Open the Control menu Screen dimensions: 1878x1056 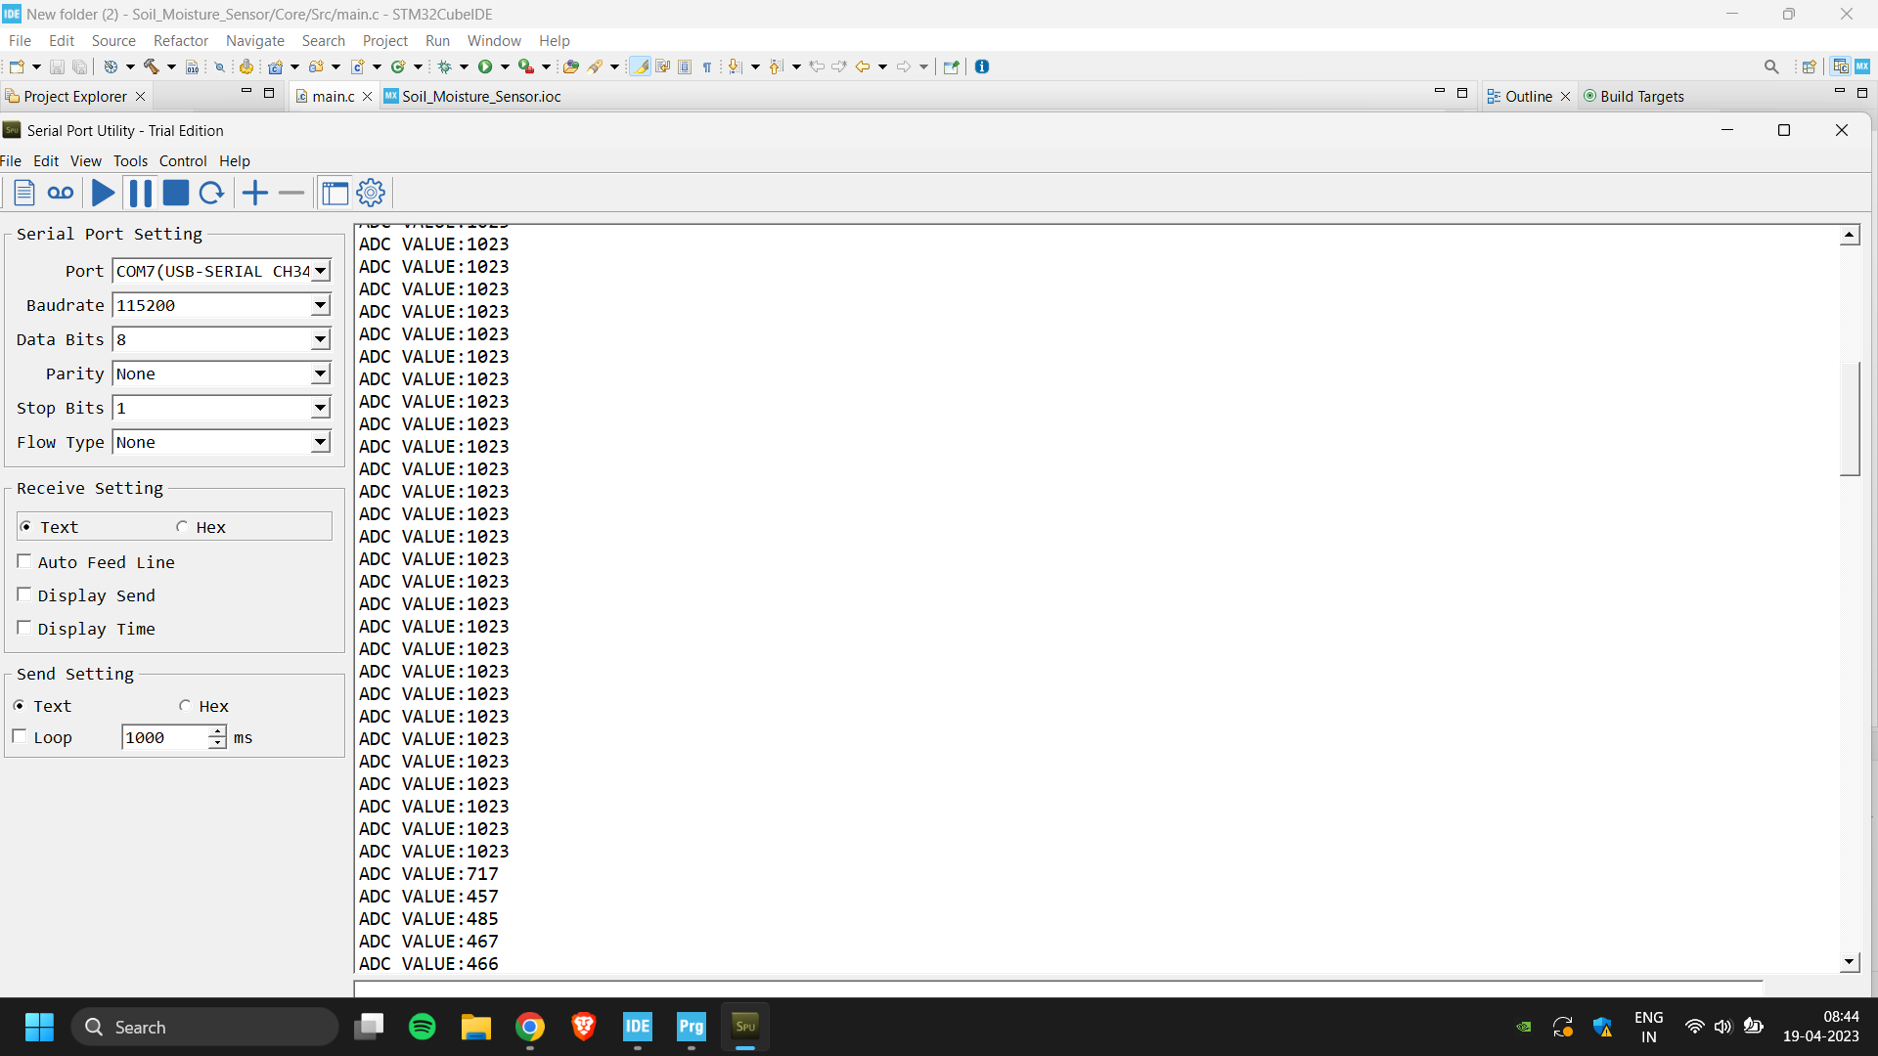click(183, 161)
